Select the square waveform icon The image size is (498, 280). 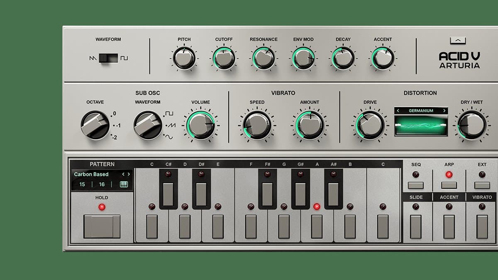pyautogui.click(x=124, y=58)
